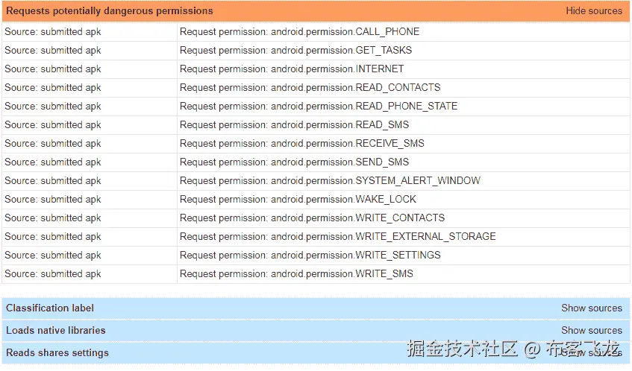Select the GET_TASKS permission row
This screenshot has width=632, height=371.
(295, 51)
